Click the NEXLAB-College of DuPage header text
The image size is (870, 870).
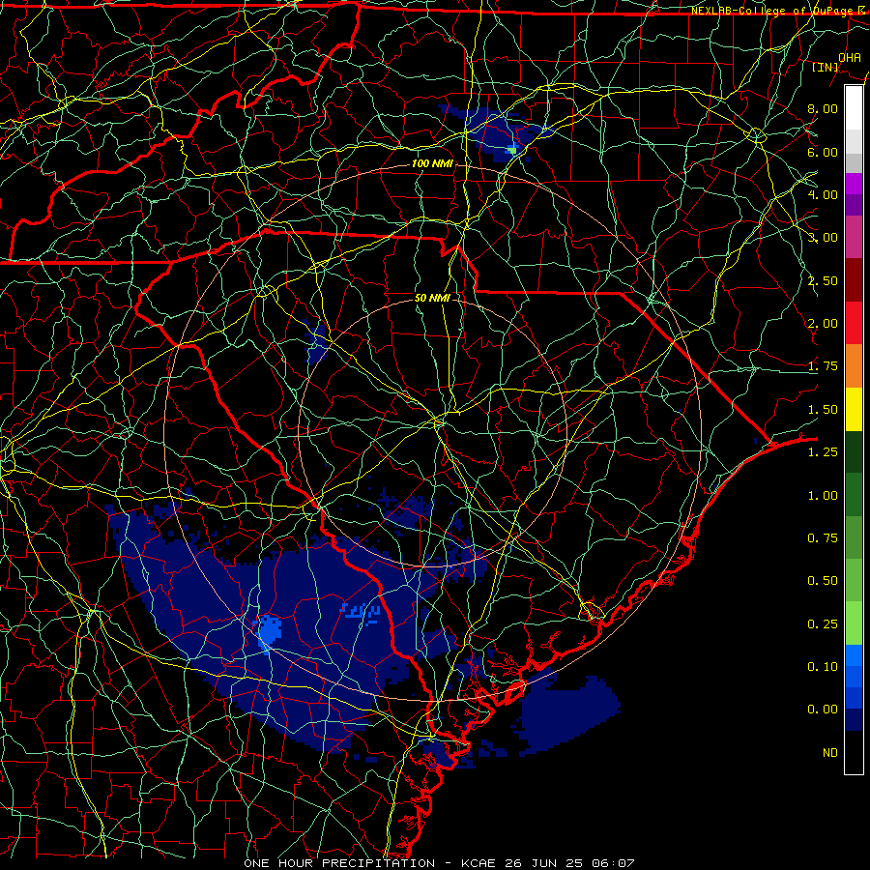point(779,11)
